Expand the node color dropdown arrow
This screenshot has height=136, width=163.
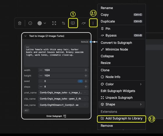click(45, 23)
